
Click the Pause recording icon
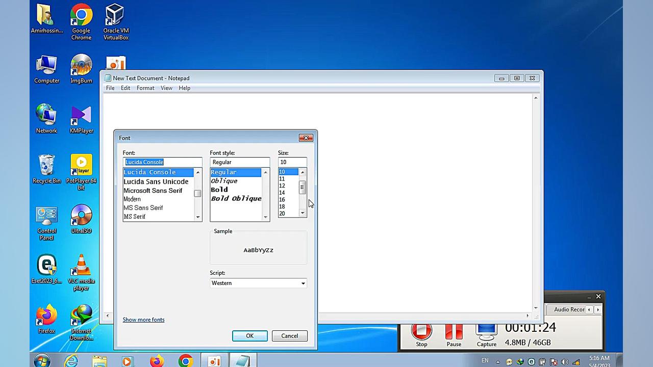coord(454,332)
